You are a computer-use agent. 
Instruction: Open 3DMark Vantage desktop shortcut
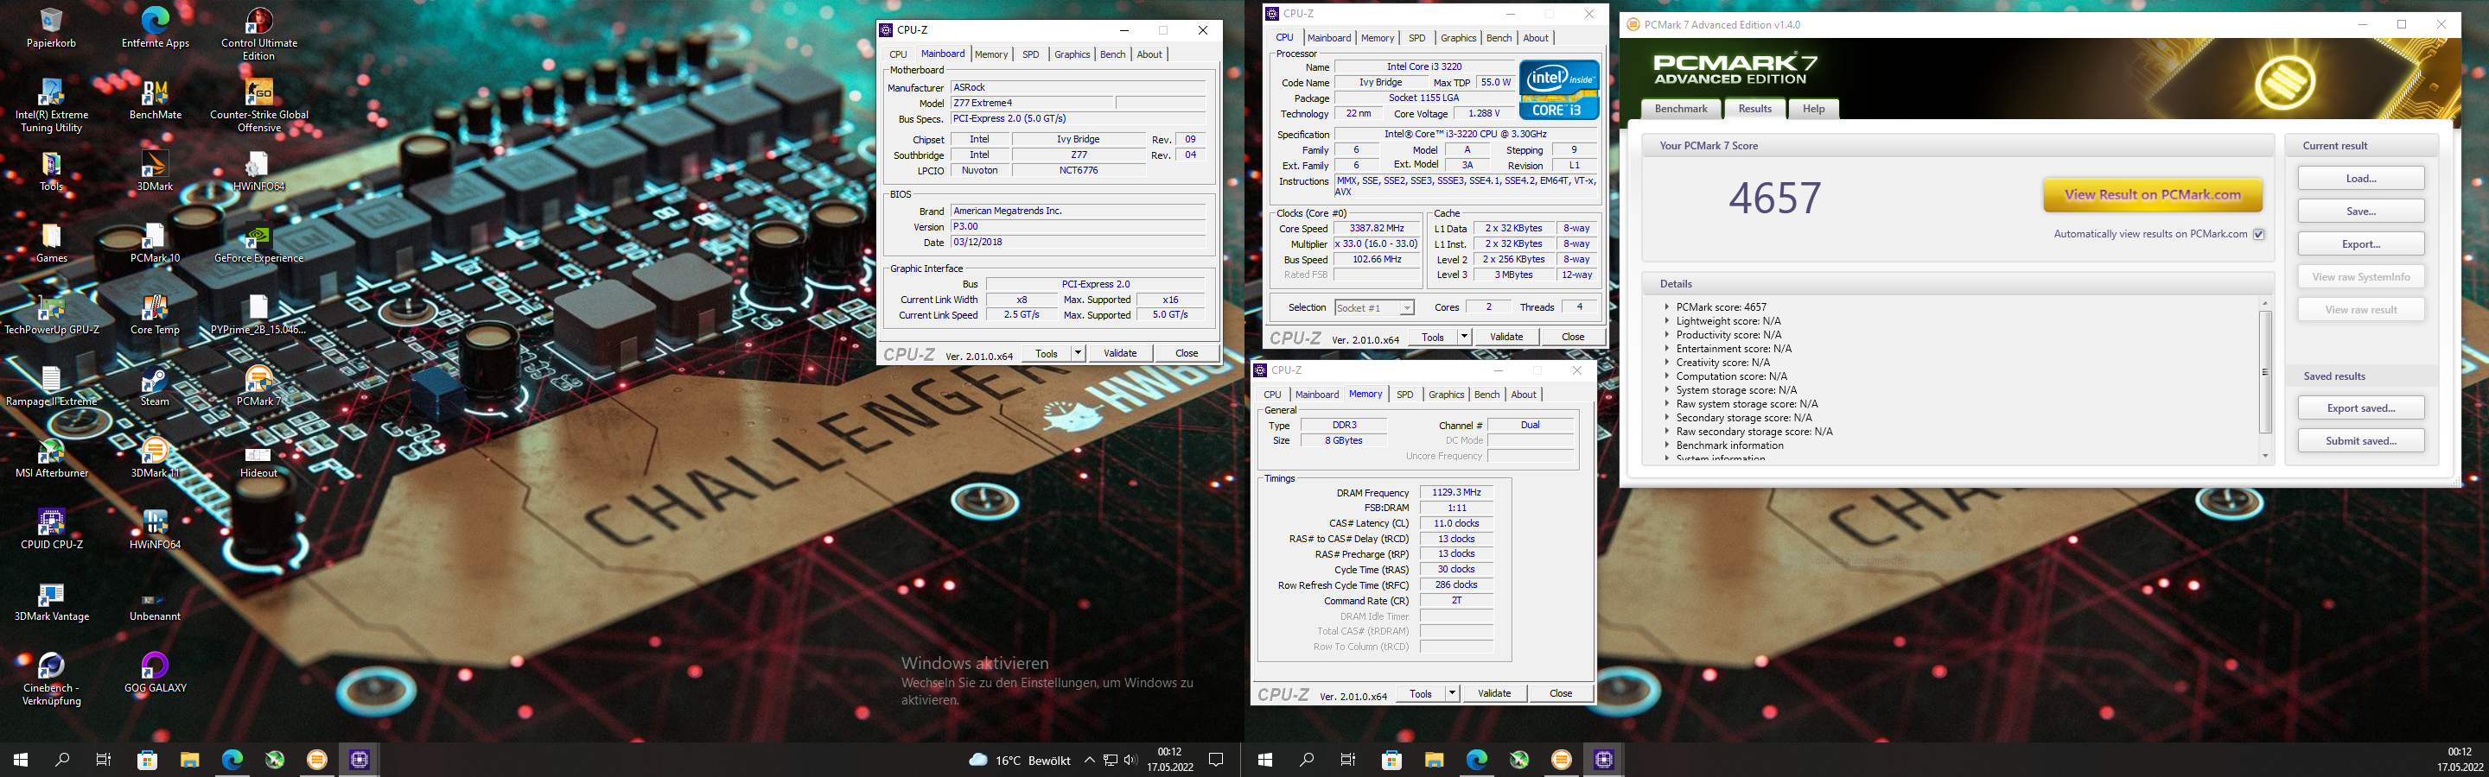pos(51,600)
